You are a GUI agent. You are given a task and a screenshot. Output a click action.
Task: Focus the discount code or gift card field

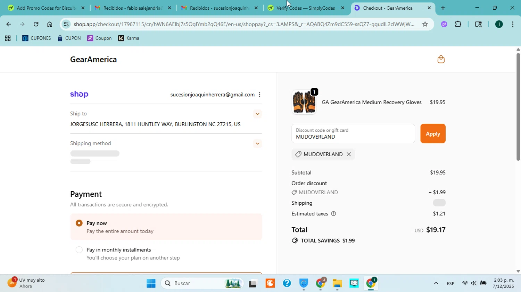point(353,134)
